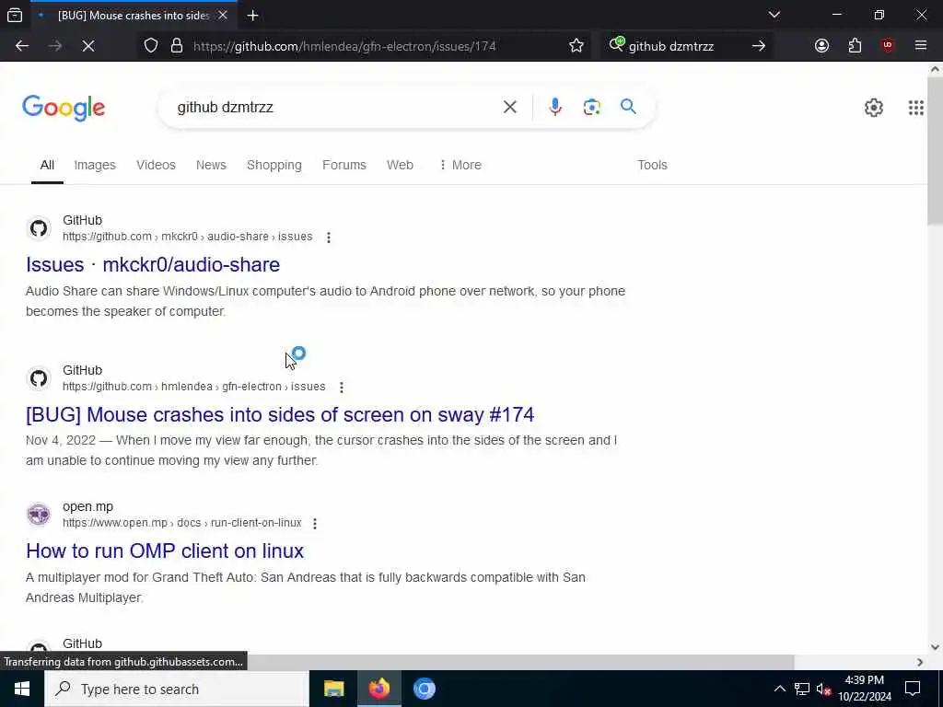This screenshot has height=707, width=943.
Task: Open the tracking protection shield icon
Action: (x=151, y=46)
